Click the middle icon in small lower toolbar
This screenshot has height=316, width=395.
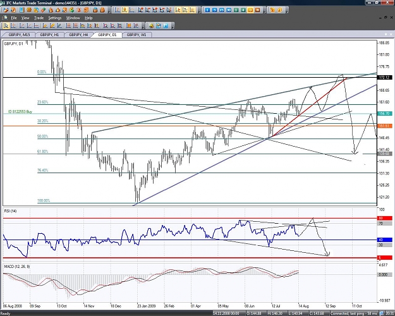(159, 25)
